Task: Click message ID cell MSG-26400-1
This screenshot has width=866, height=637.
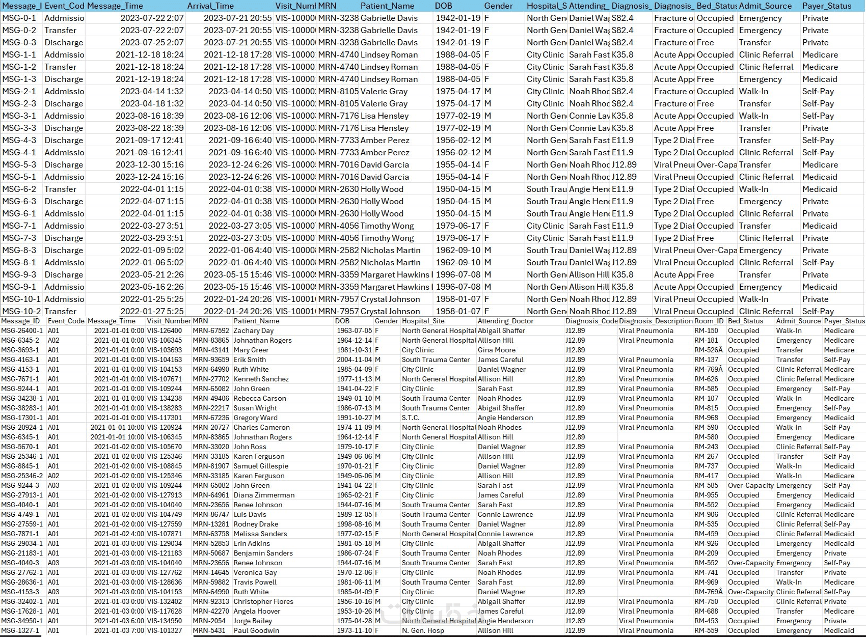Action: 22,330
